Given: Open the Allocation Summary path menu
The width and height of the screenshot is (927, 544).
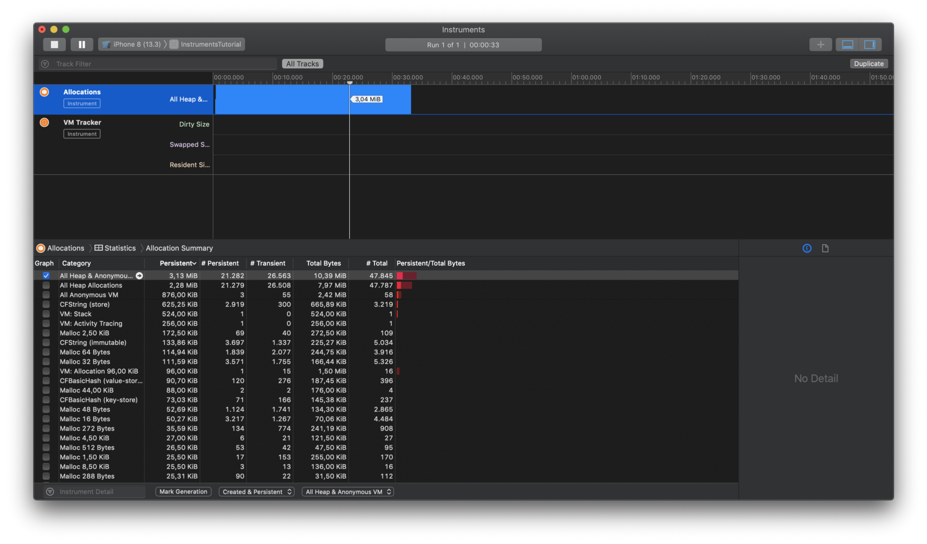Looking at the screenshot, I should [180, 248].
